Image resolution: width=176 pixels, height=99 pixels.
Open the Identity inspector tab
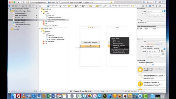tap(150, 6)
